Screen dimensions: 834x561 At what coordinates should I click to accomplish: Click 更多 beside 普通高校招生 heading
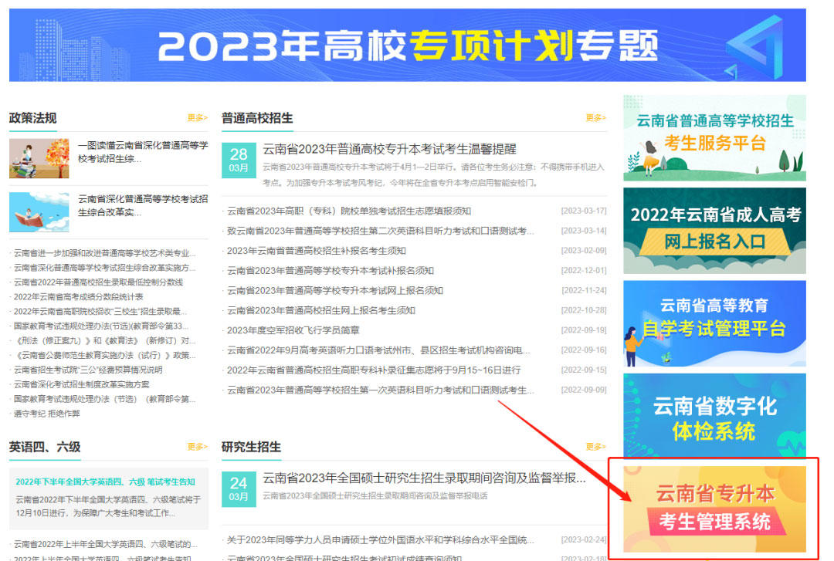point(595,118)
